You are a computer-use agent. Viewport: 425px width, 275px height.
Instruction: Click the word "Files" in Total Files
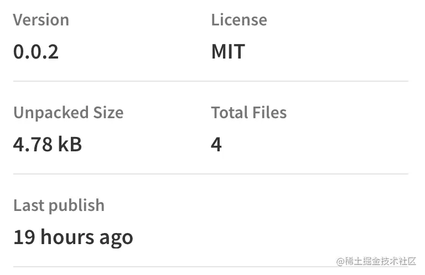coord(268,113)
